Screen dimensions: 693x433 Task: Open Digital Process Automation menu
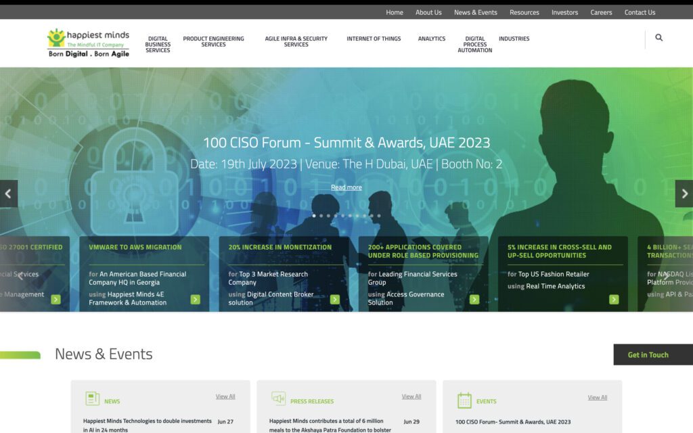(474, 44)
